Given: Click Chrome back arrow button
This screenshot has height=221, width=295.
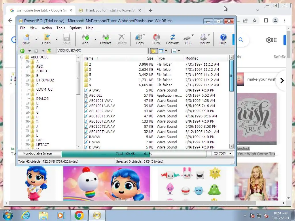Looking at the screenshot, I should click(10, 20).
